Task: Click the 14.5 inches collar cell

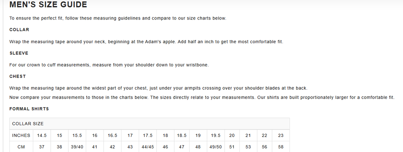Action: tap(42, 135)
